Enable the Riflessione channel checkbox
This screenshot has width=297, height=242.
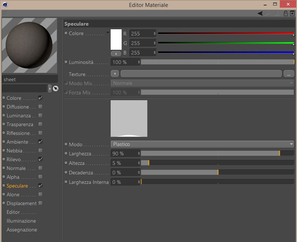tap(40, 133)
